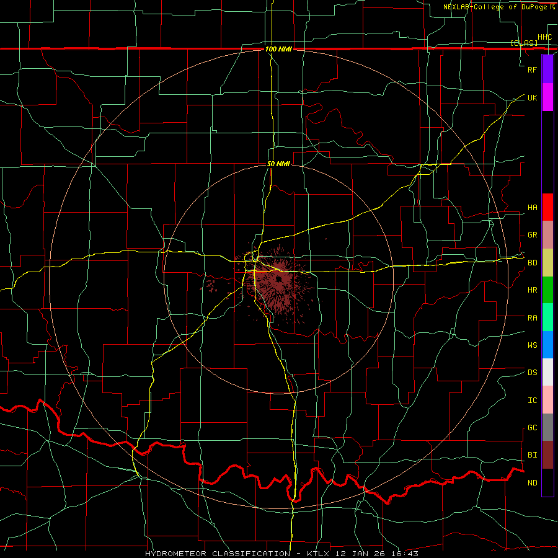
Task: Click the KTLX station identifier
Action: (317, 554)
